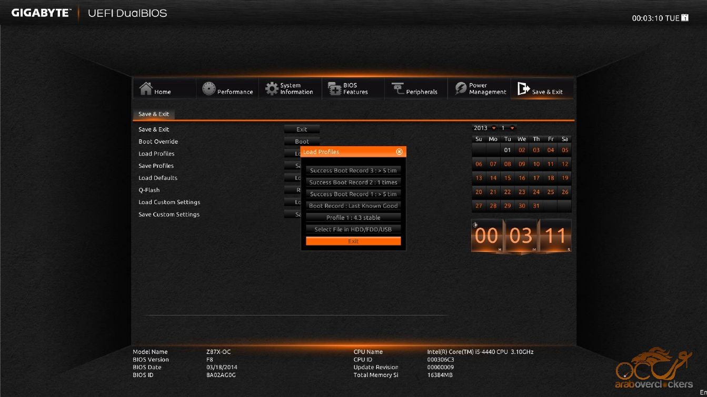Click Select File in HDD/FDD/USB
Image resolution: width=707 pixels, height=397 pixels.
353,229
